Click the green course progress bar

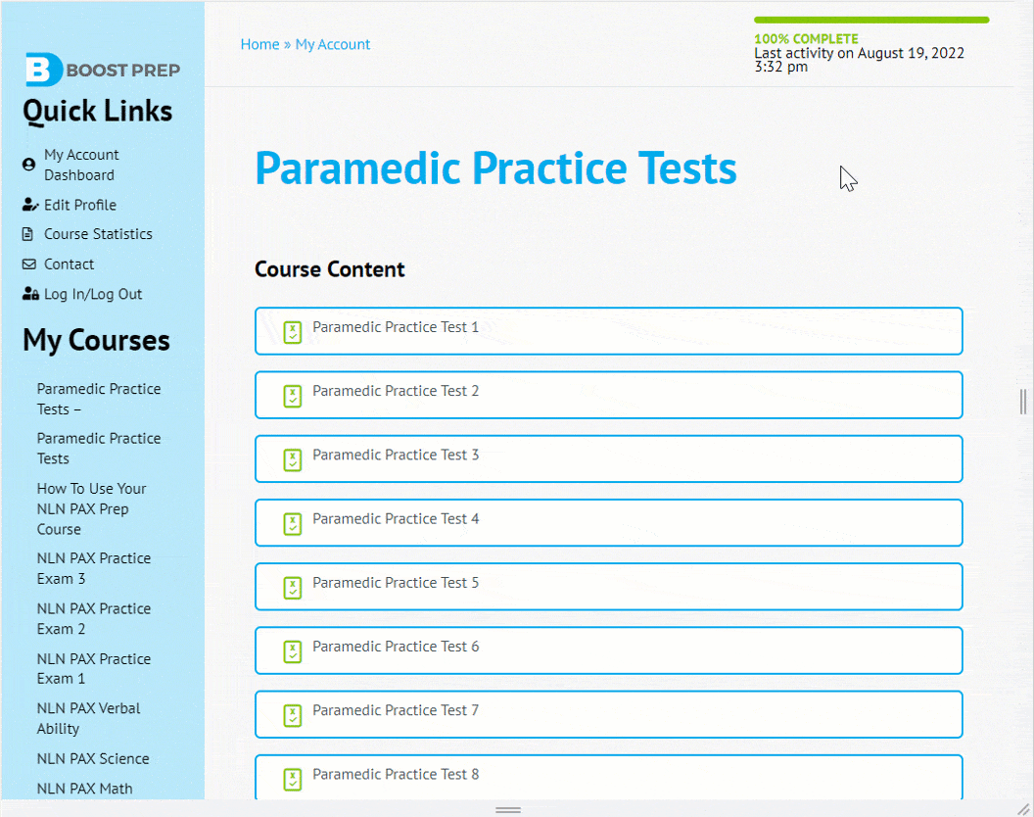[871, 20]
